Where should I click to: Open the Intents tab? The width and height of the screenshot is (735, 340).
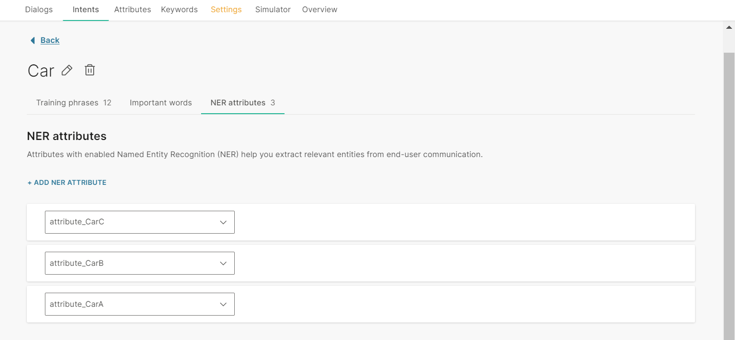85,10
